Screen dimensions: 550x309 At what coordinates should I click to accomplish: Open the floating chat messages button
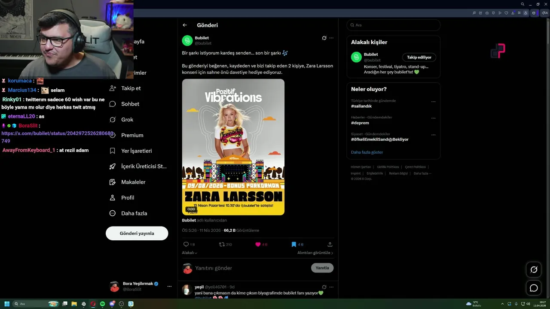[x=534, y=288]
